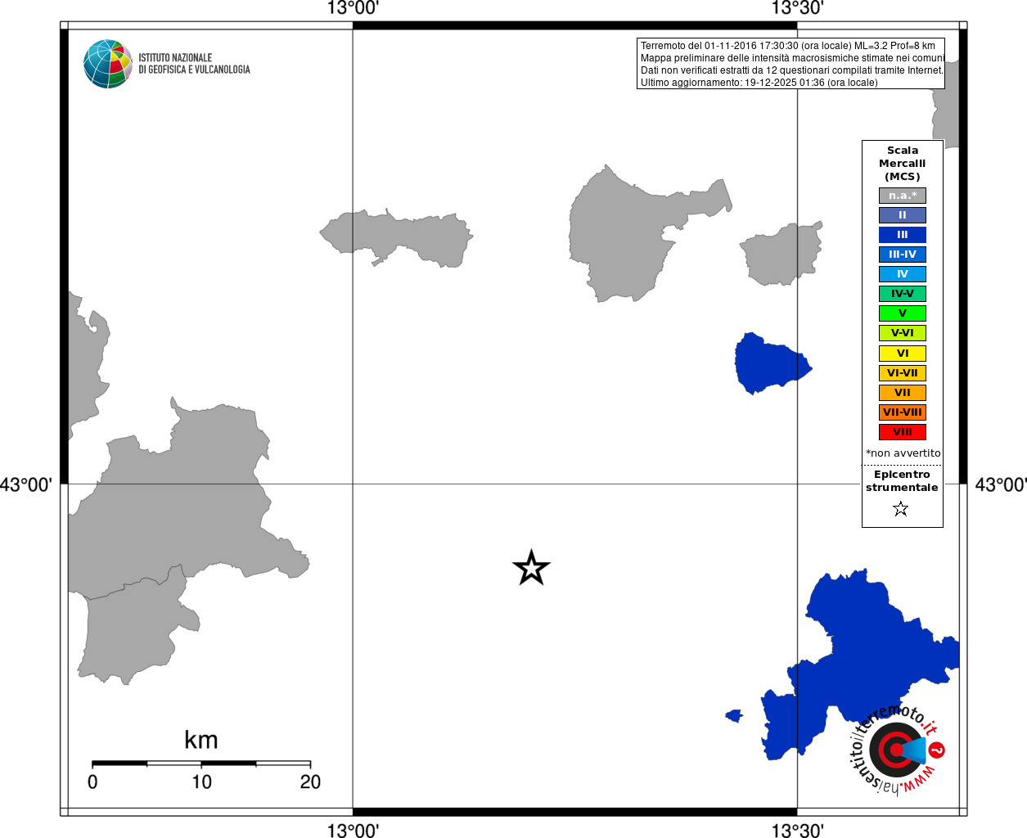
Task: Select the n.a.* gray legend swatch
Action: [903, 196]
